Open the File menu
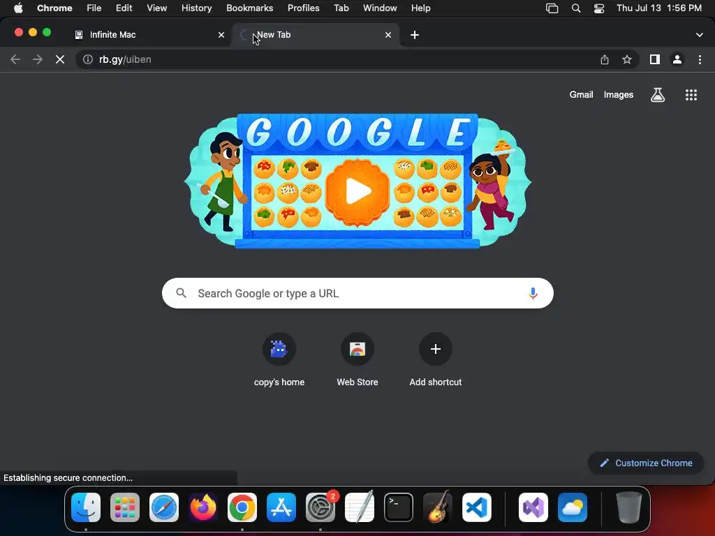Image resolution: width=715 pixels, height=536 pixels. click(x=94, y=8)
